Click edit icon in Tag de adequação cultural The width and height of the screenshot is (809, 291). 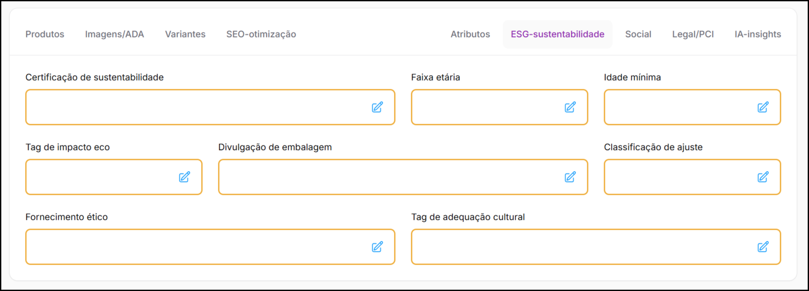pyautogui.click(x=763, y=247)
